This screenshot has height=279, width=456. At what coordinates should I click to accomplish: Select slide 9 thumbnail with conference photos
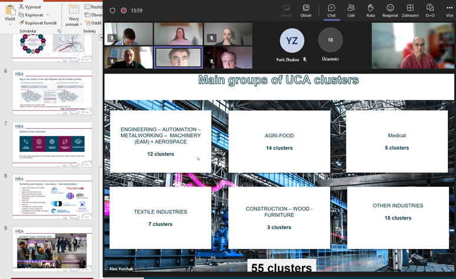click(52, 249)
